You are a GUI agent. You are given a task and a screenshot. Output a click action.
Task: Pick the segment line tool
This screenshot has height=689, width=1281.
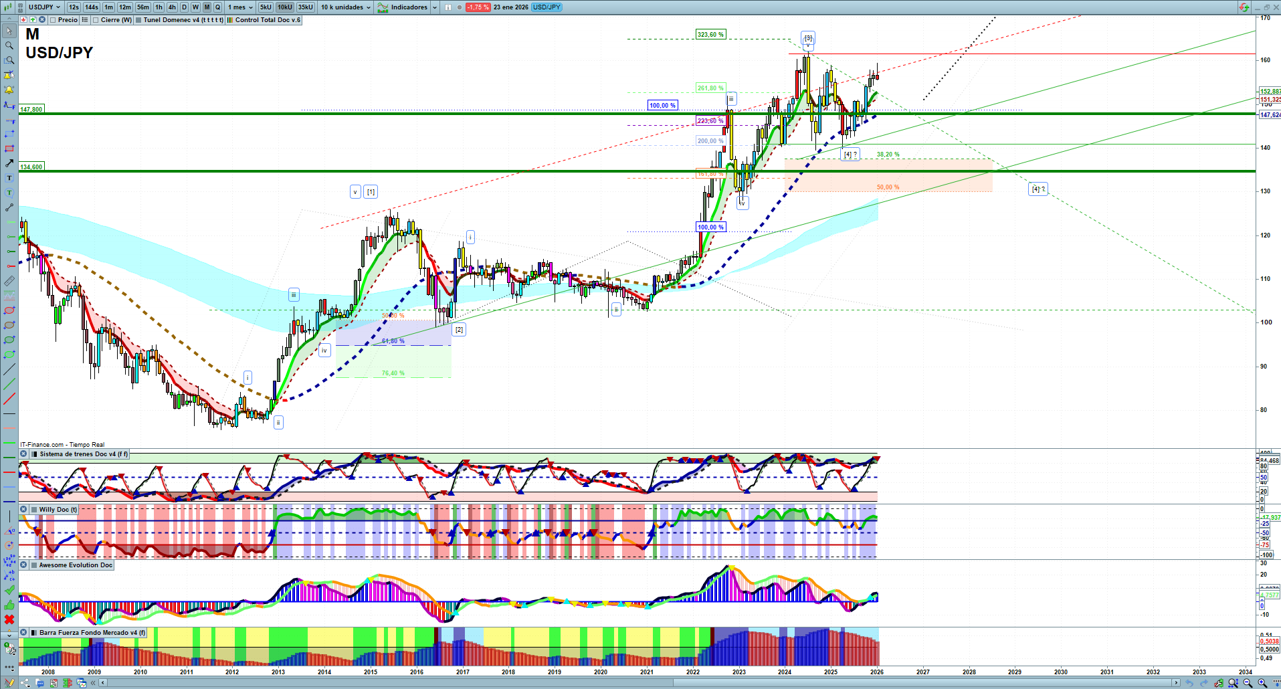click(9, 207)
